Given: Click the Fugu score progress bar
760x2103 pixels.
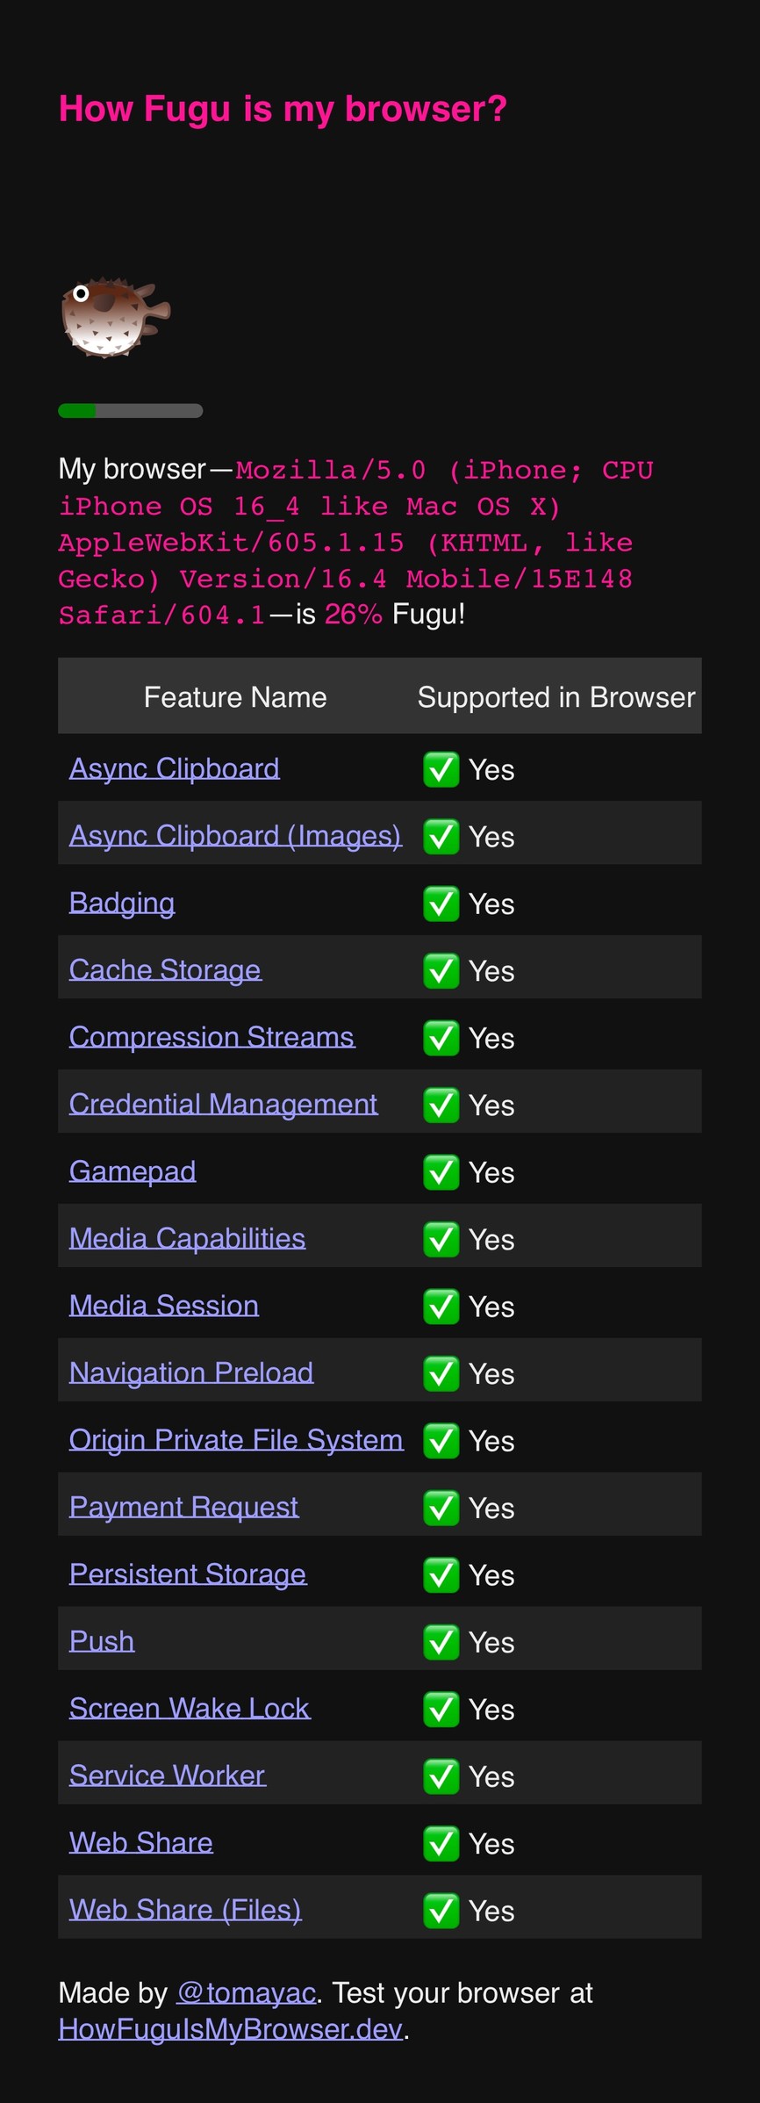Looking at the screenshot, I should pos(131,411).
